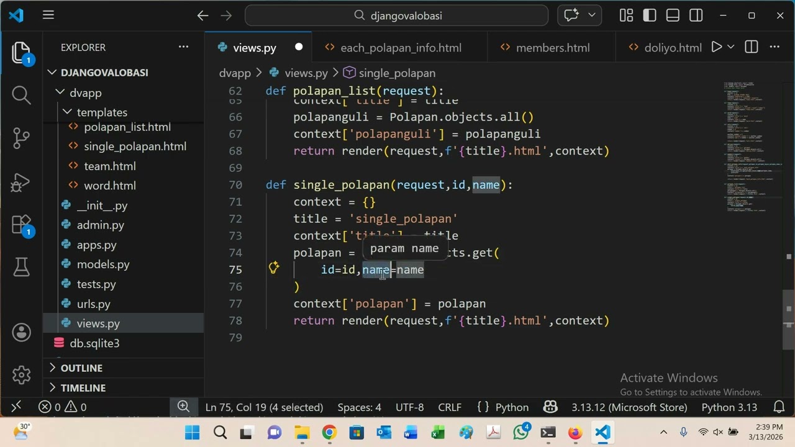795x447 pixels.
Task: Split the editor to the right
Action: point(752,47)
